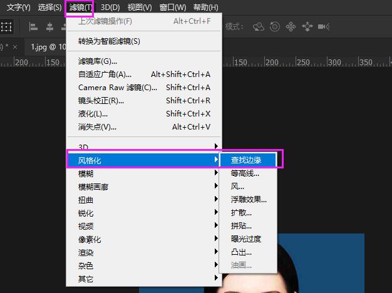This screenshot has width=392, height=293.
Task: Select the 3D rotate mode icon
Action: click(259, 26)
